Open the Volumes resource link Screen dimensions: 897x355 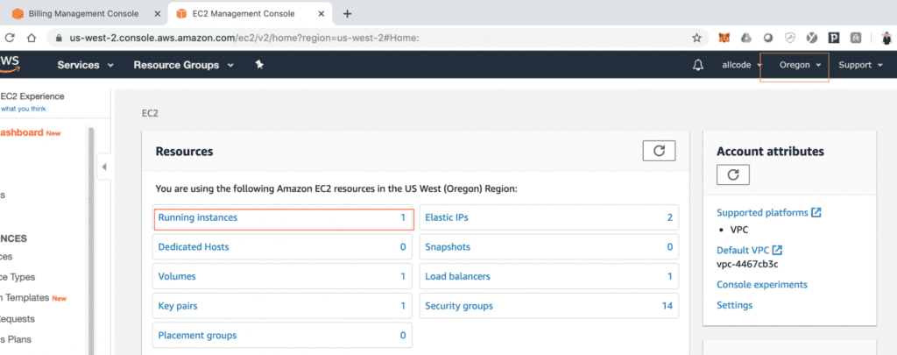pos(177,276)
